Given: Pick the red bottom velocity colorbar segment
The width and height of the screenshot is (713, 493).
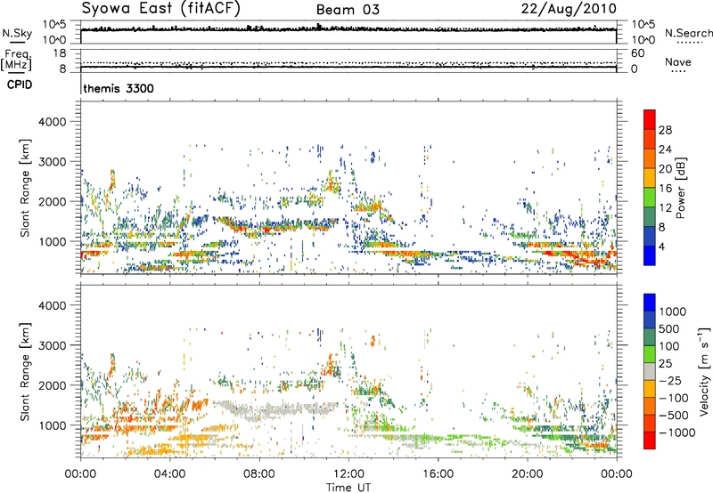Looking at the screenshot, I should (x=650, y=440).
